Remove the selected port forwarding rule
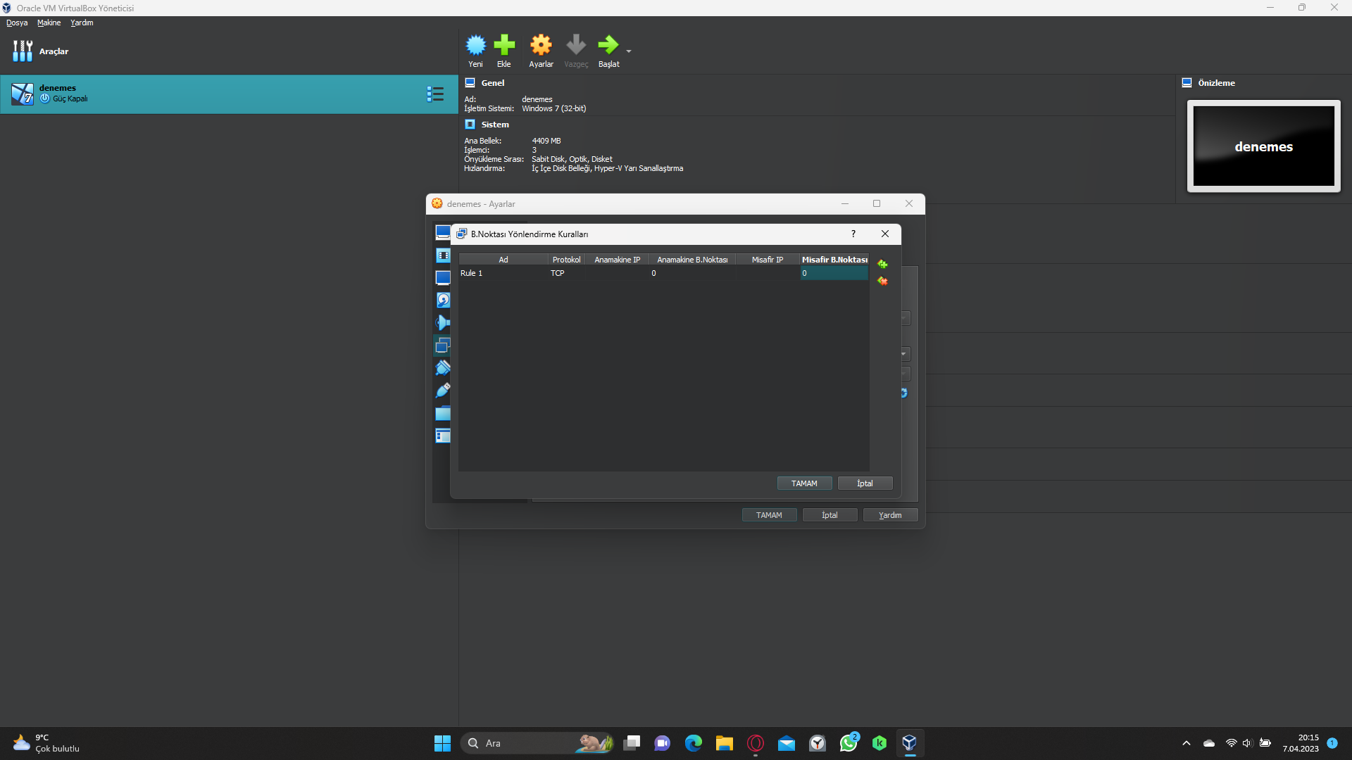1352x760 pixels. click(x=882, y=281)
